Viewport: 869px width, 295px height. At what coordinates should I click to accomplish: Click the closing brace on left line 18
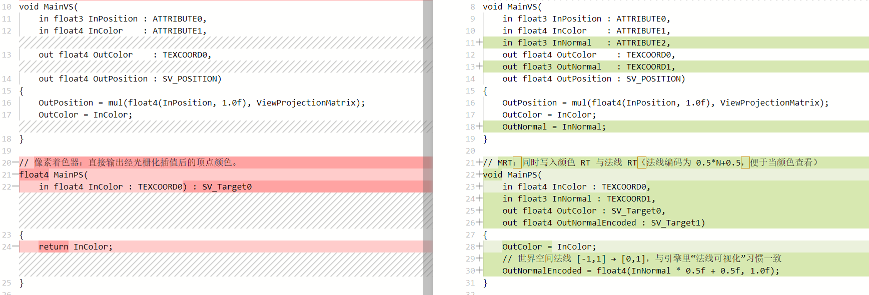pos(21,138)
